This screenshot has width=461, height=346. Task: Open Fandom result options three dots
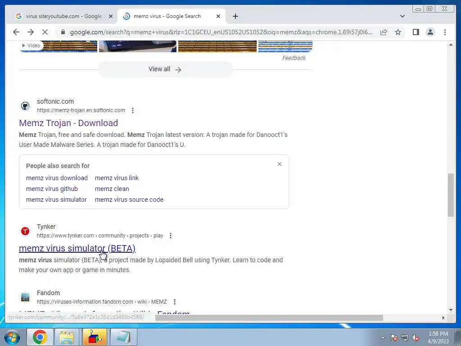175,302
